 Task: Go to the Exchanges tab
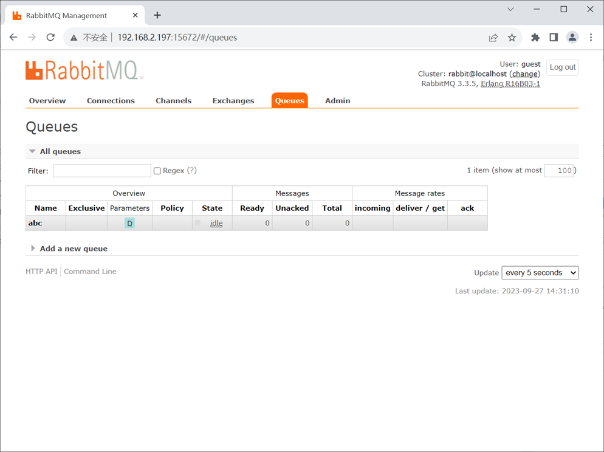click(x=233, y=101)
